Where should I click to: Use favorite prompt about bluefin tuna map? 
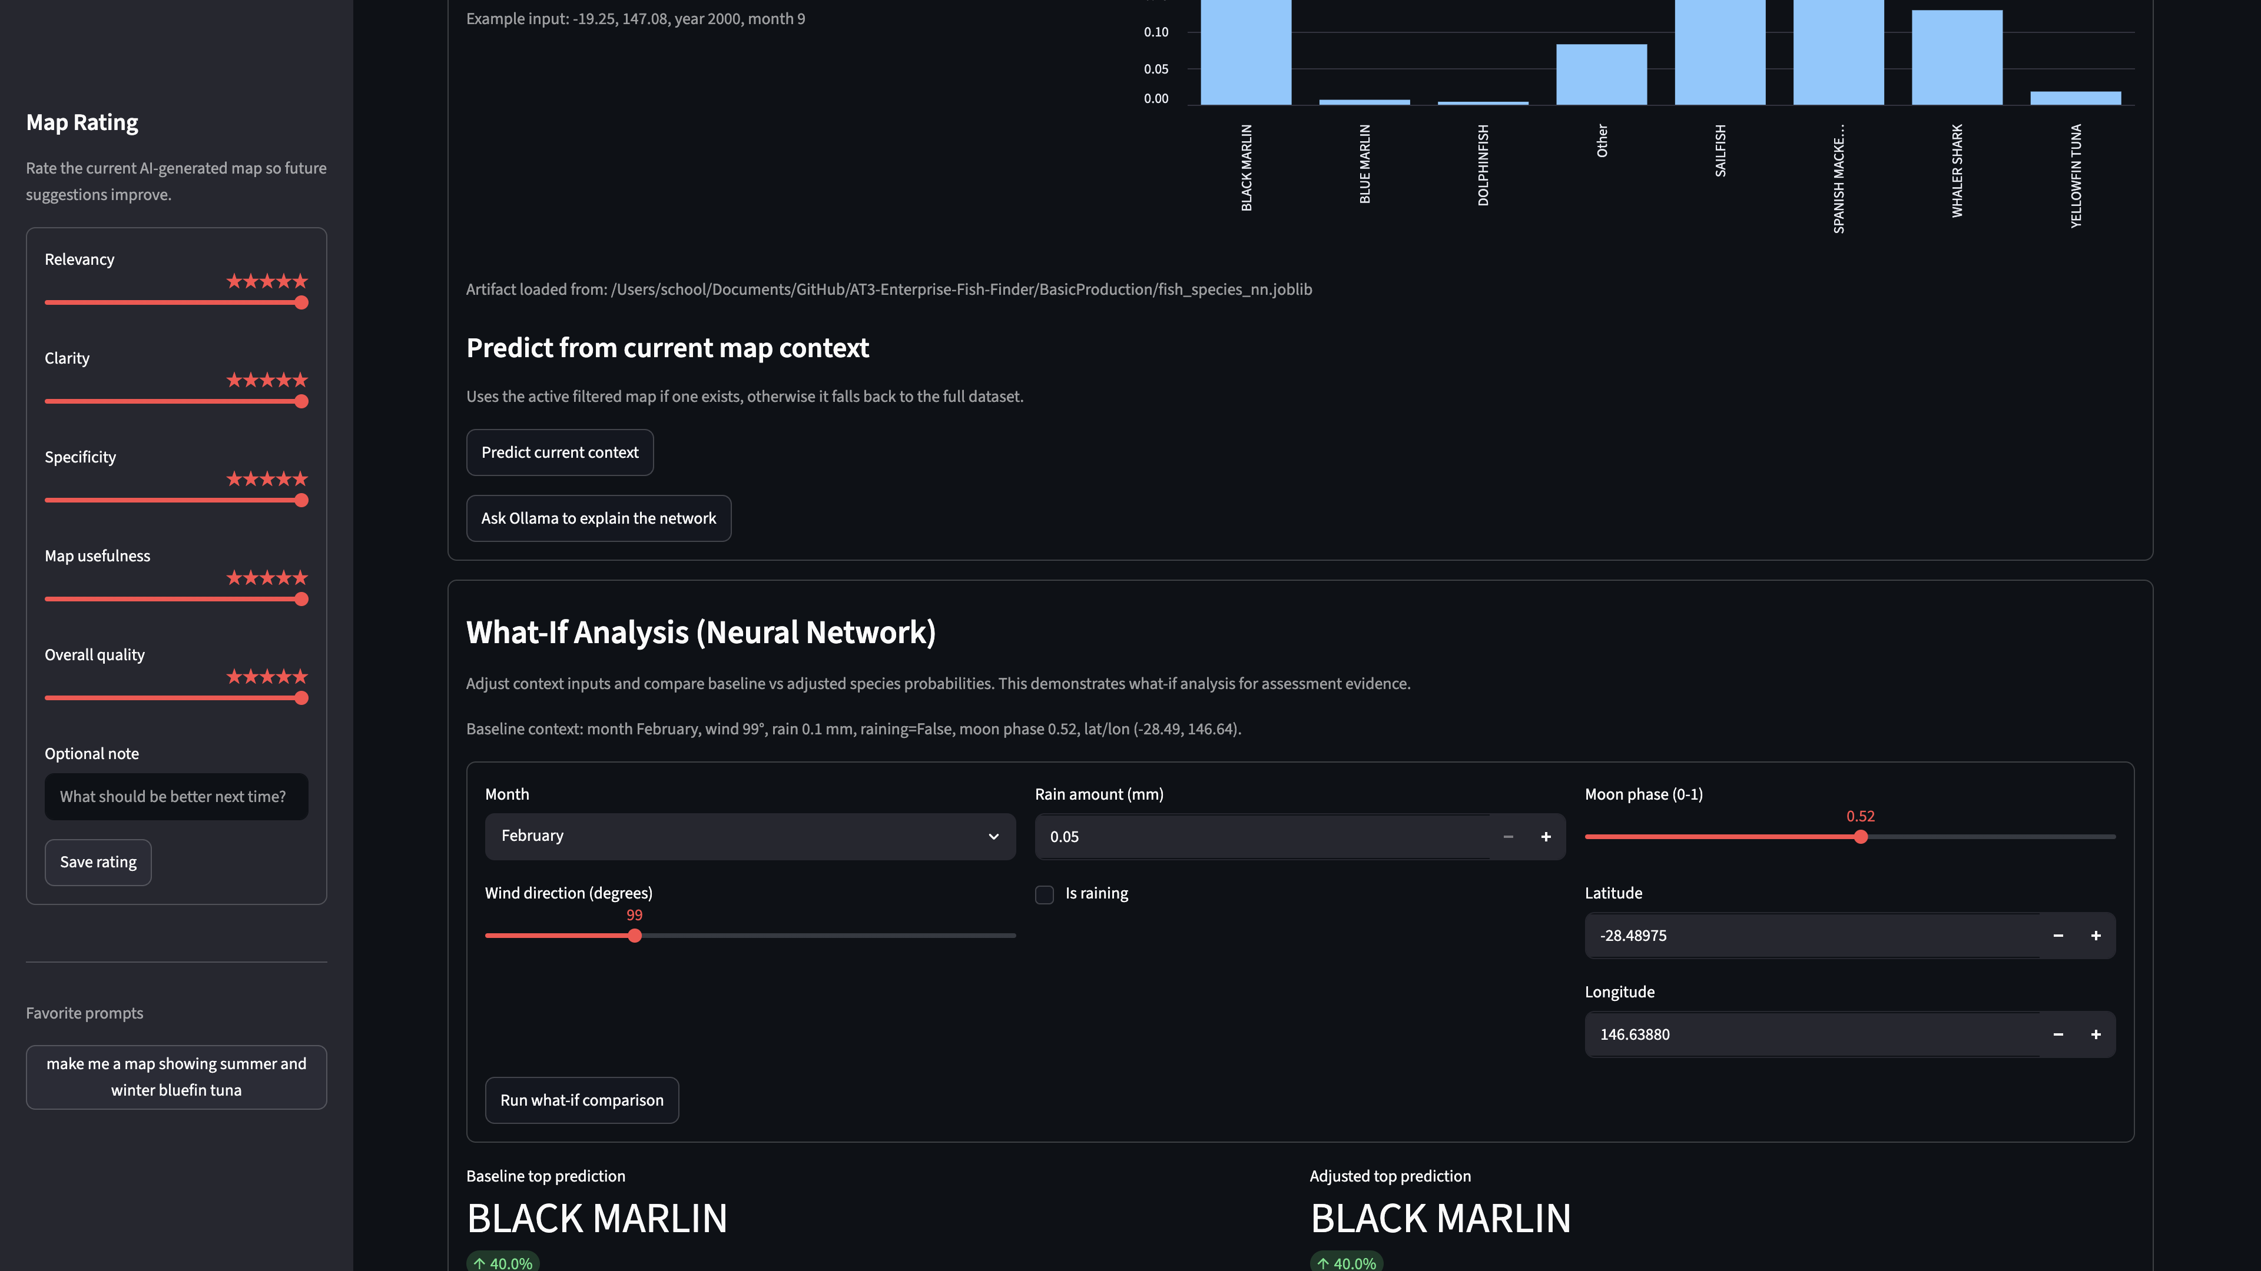[x=175, y=1077]
